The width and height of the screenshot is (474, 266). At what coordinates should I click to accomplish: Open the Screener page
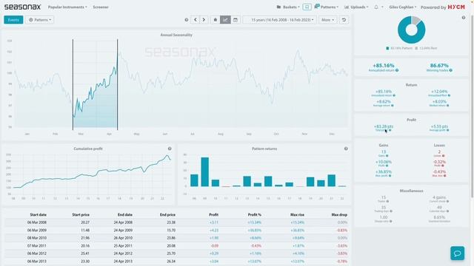pyautogui.click(x=101, y=7)
